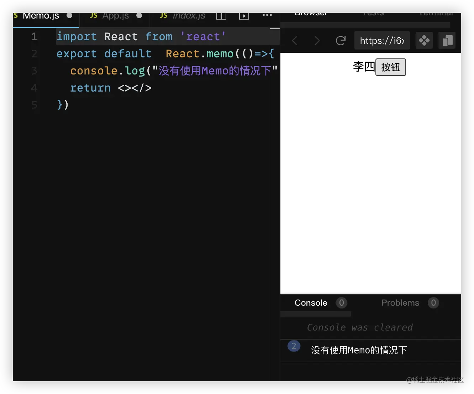Click the string 没有使用Memo的情况下 in code
Image resolution: width=474 pixels, height=394 pixels.
(215, 71)
